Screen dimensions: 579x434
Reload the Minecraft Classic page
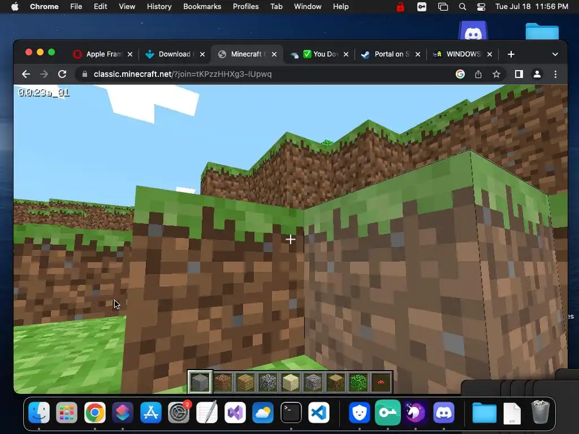tap(62, 74)
